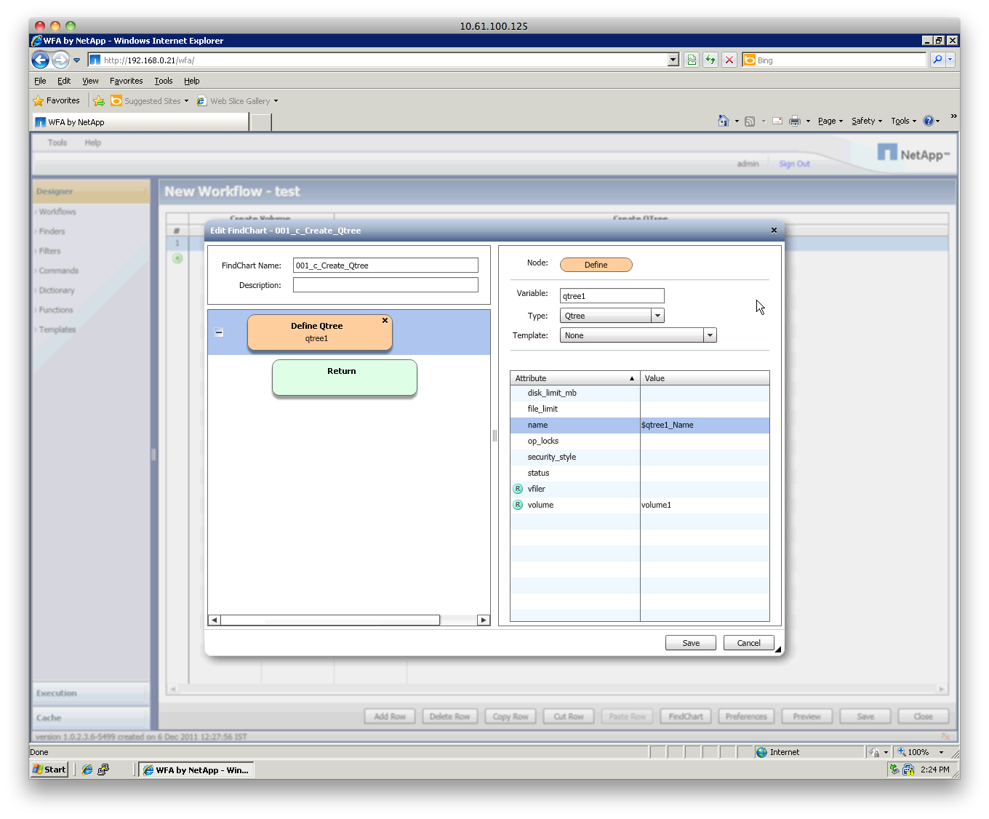Click the Save button in dialog
This screenshot has height=819, width=989.
tap(690, 643)
